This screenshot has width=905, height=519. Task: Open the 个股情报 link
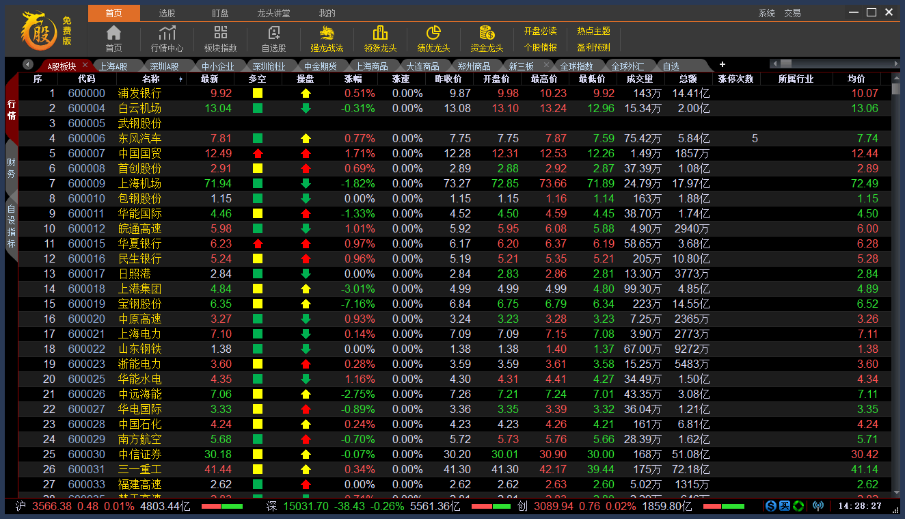(540, 47)
